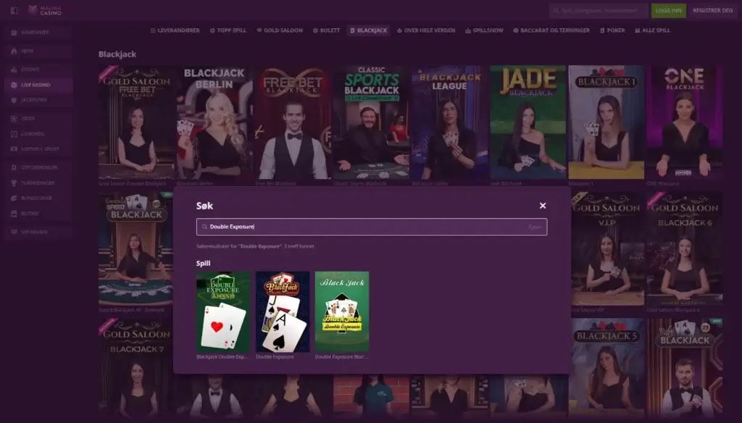The width and height of the screenshot is (742, 423).
Task: Toggle the sidebar collapse icon beside logo
Action: pyautogui.click(x=14, y=10)
